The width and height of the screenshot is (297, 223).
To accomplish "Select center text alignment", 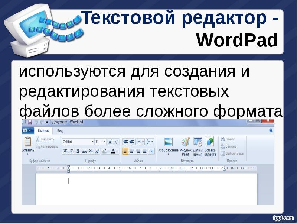I will [132, 151].
